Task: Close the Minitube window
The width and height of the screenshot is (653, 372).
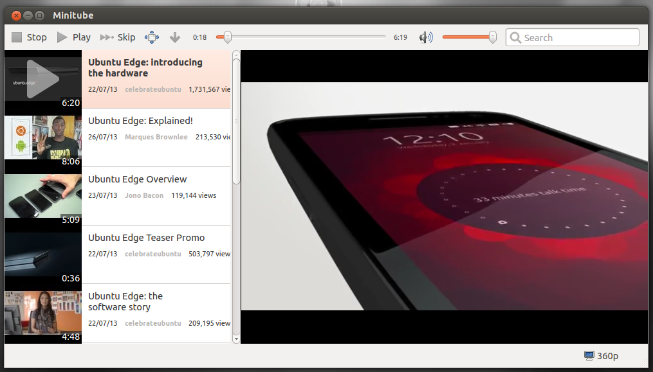Action: coord(16,16)
